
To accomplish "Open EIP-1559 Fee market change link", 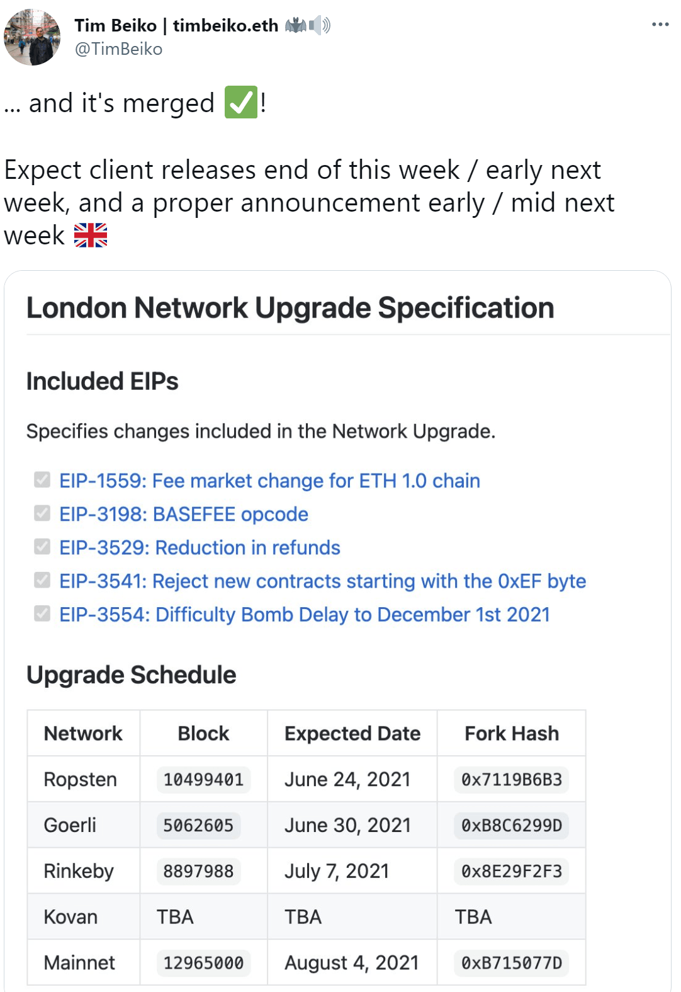I will (x=269, y=481).
